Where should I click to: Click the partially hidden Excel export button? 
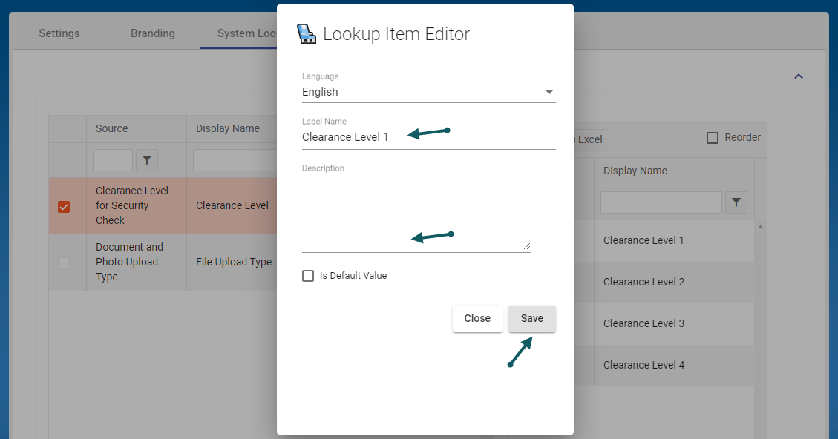(x=589, y=139)
